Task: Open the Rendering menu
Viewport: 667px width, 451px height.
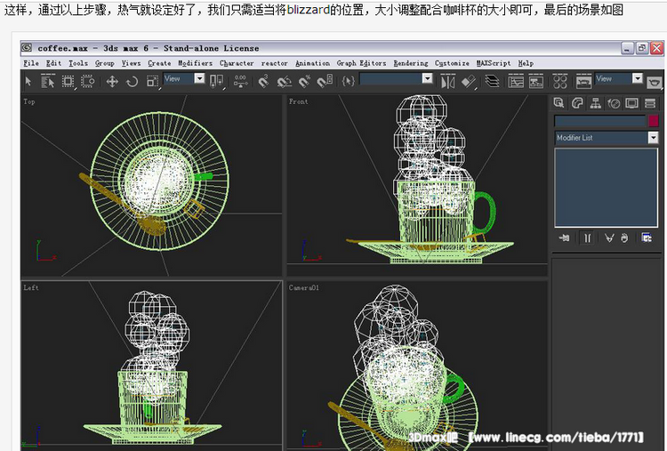Action: pyautogui.click(x=410, y=63)
